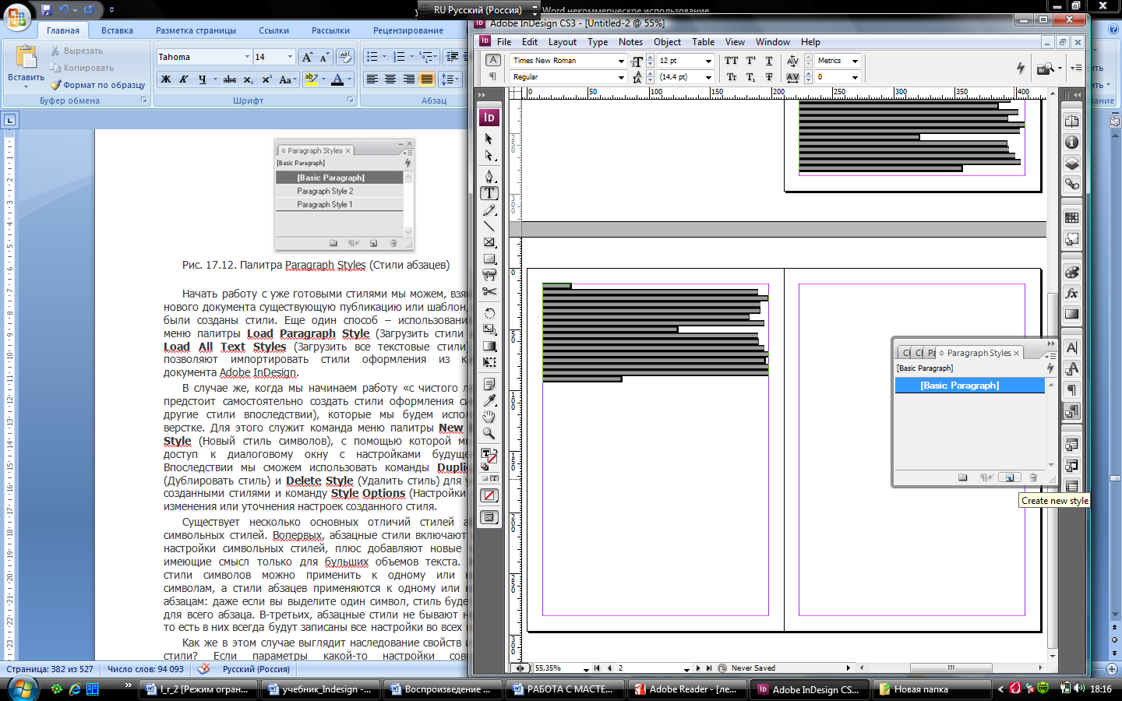Open the Word font size 14 dropdown

pyautogui.click(x=290, y=57)
